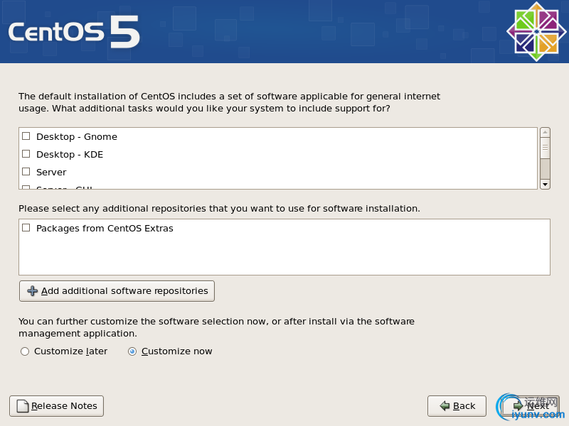The image size is (569, 426).
Task: Select the Customize now radio button
Action: coord(132,351)
